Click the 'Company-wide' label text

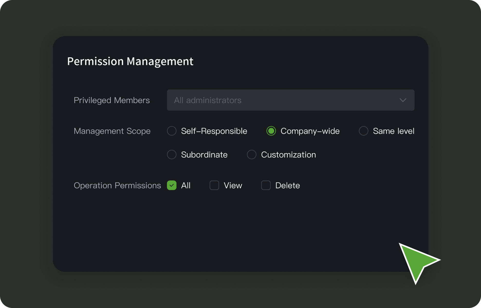pos(310,131)
